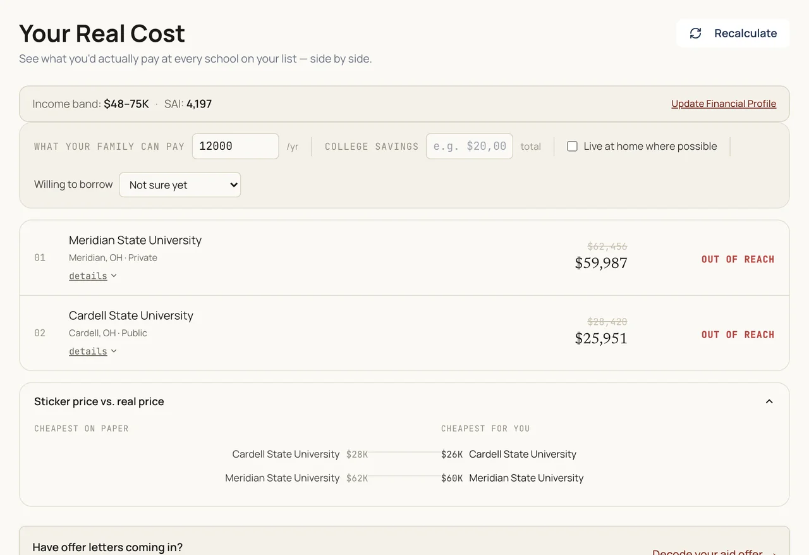809x555 pixels.
Task: Click Meridian's OUT OF REACH status
Action: point(738,259)
